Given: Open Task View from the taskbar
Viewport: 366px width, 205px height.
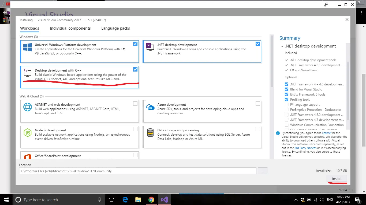Looking at the screenshot, I should pyautogui.click(x=111, y=200).
